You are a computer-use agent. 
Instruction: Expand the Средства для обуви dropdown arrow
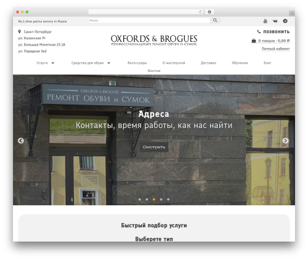(109, 63)
